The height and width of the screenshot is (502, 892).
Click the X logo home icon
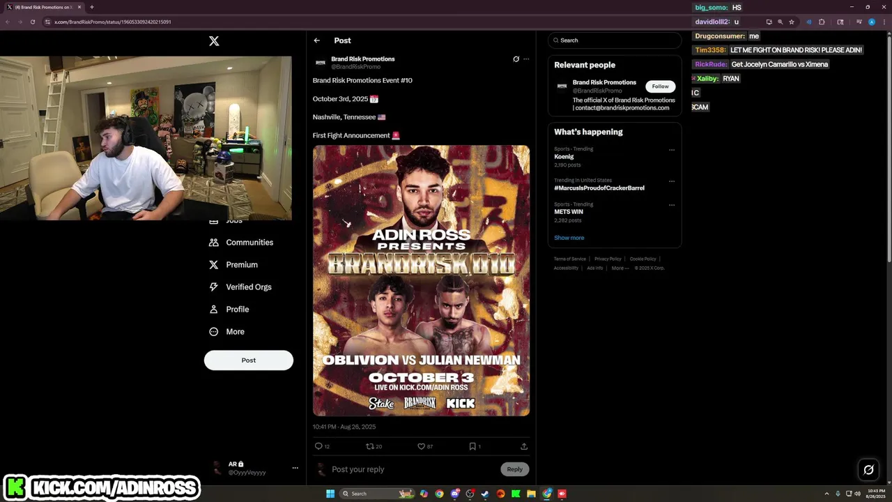tap(214, 41)
